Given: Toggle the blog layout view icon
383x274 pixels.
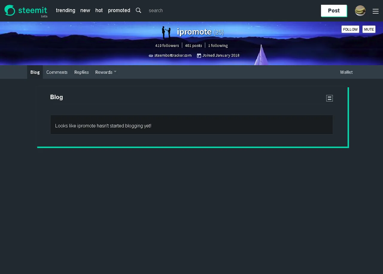Looking at the screenshot, I should [329, 98].
